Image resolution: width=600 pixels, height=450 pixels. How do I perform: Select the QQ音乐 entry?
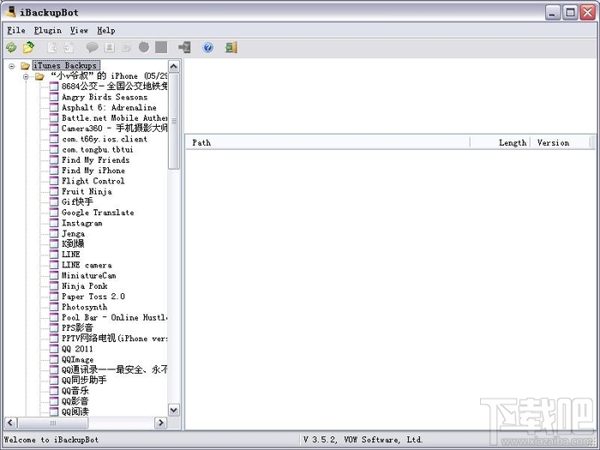click(75, 391)
